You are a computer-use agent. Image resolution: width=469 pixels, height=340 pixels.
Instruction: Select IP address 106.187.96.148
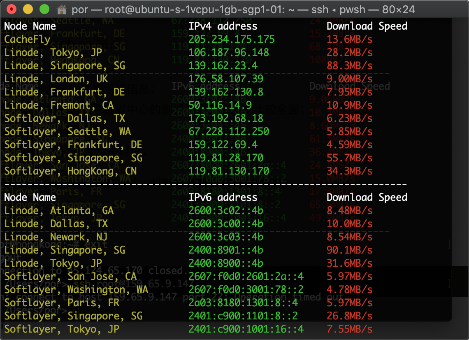coord(228,53)
